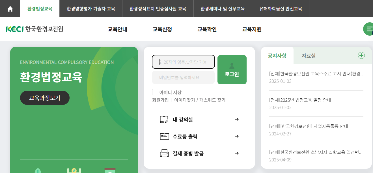Click the 내 강의실 book icon

(x=163, y=119)
